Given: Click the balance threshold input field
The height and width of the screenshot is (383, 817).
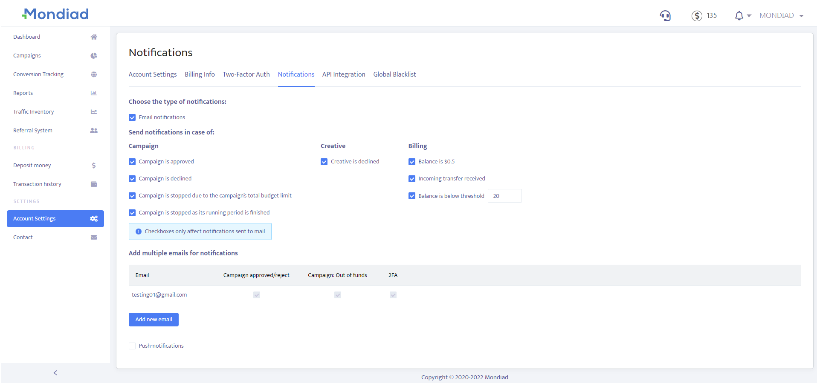Looking at the screenshot, I should coord(504,196).
